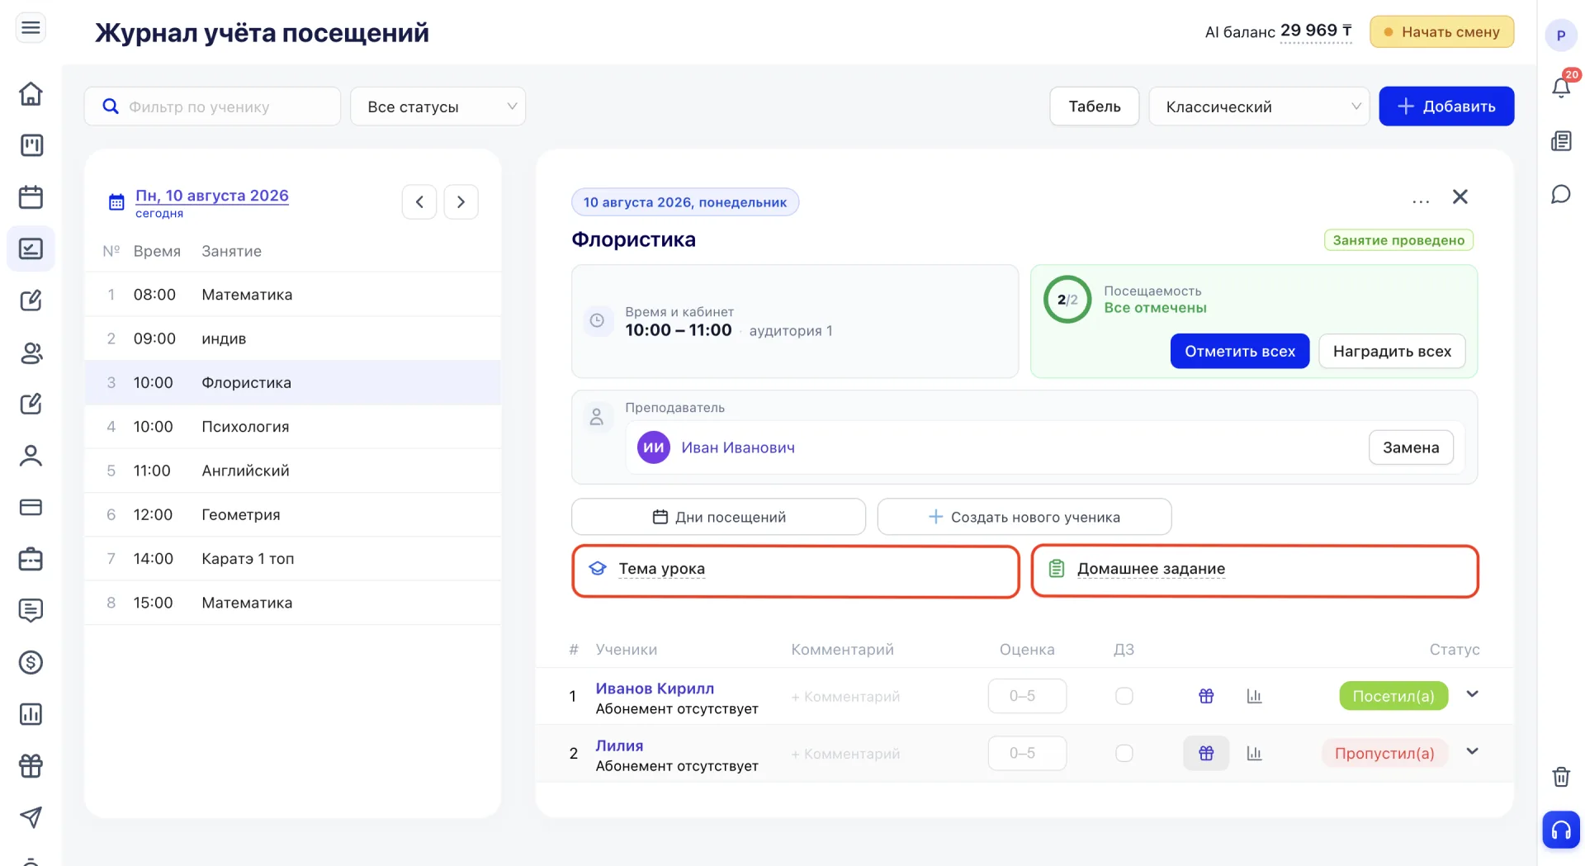Screen dimensions: 1585x866
Task: Open the gift rewards sidebar icon
Action: (x=31, y=765)
